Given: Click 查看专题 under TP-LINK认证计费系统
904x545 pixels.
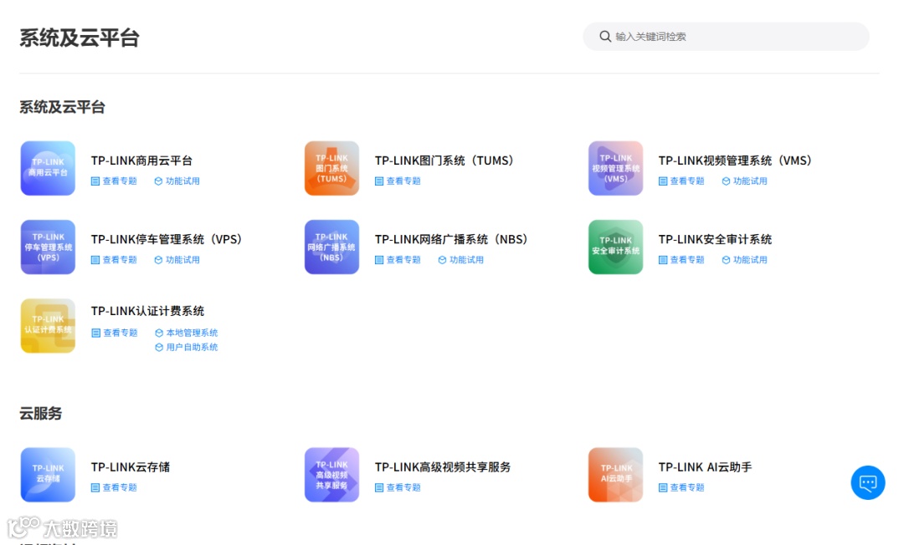Looking at the screenshot, I should click(114, 333).
